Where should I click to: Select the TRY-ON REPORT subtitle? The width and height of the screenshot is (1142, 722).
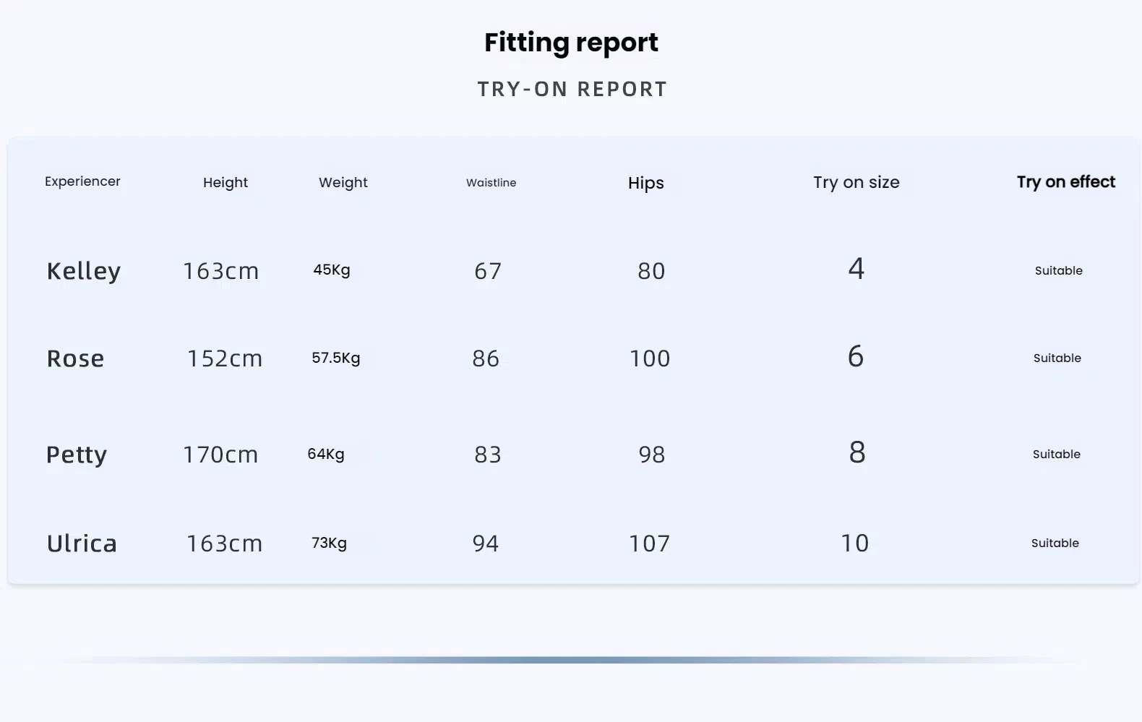tap(572, 89)
